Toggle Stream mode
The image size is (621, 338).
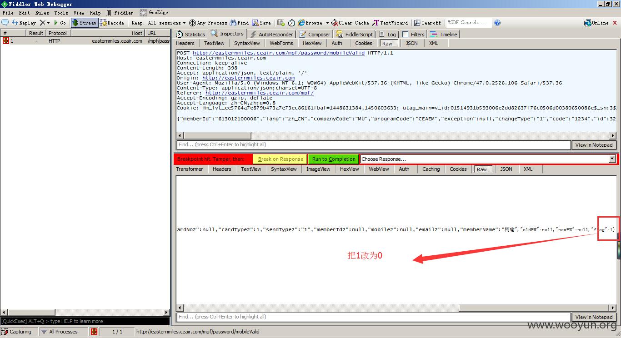84,23
